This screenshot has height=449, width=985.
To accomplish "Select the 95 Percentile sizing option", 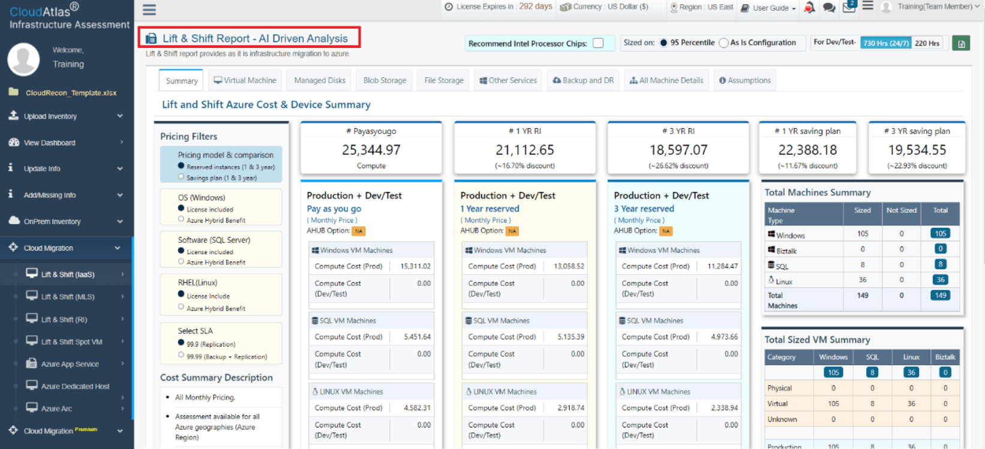I will point(663,43).
